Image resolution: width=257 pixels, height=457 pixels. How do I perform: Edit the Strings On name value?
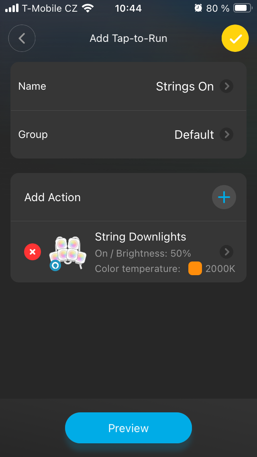(x=185, y=86)
